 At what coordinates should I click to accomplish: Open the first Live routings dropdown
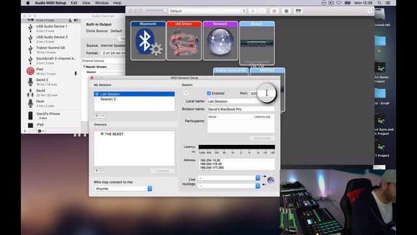(x=229, y=178)
